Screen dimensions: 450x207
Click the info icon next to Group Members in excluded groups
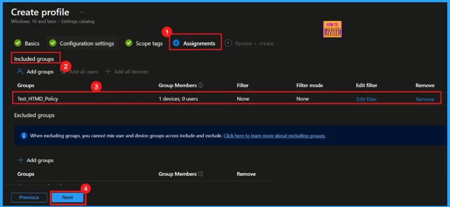[x=200, y=174]
